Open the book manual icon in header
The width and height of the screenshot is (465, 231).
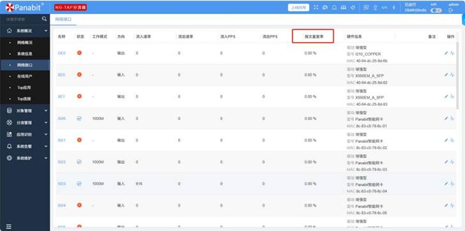click(x=344, y=8)
